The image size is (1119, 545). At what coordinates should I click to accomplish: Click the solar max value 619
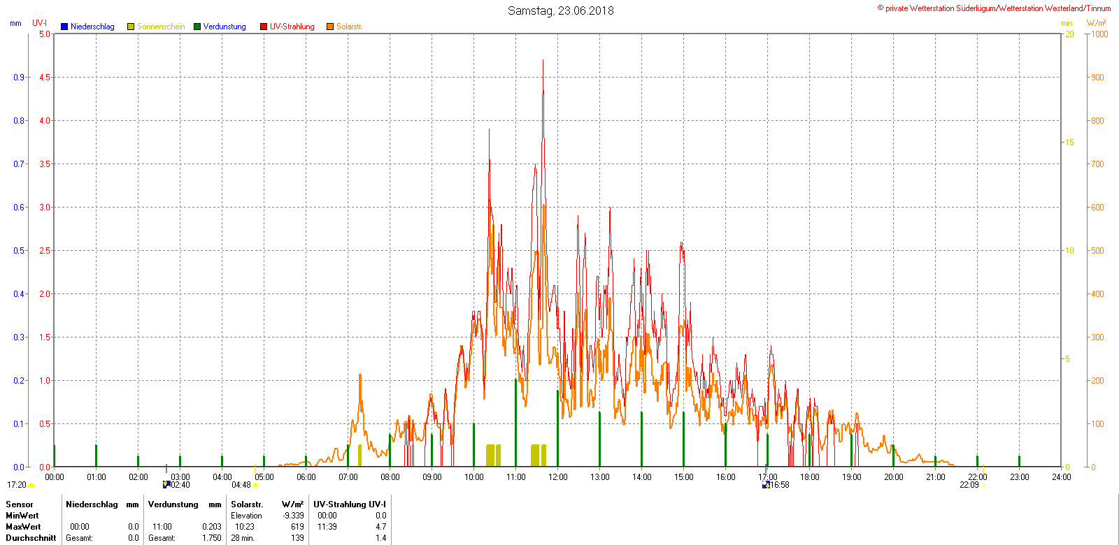297,527
